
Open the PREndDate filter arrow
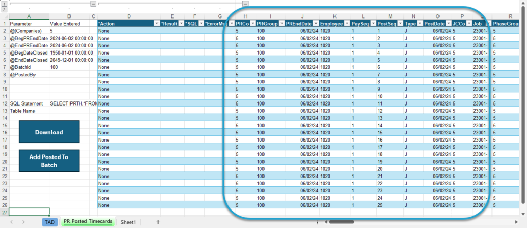point(315,24)
